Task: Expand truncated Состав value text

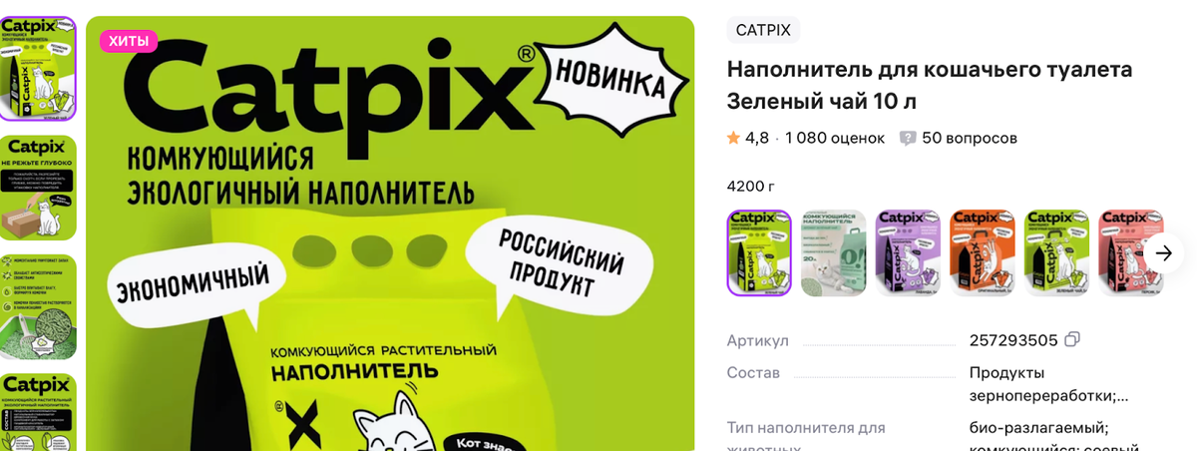Action: 1049,384
